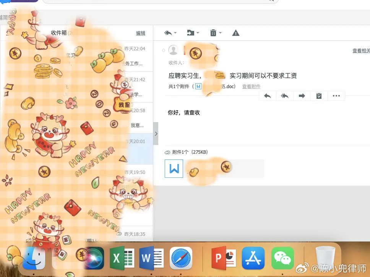370x277 pixels.
Task: Click the 收件箱 inbox title
Action: coord(59,33)
